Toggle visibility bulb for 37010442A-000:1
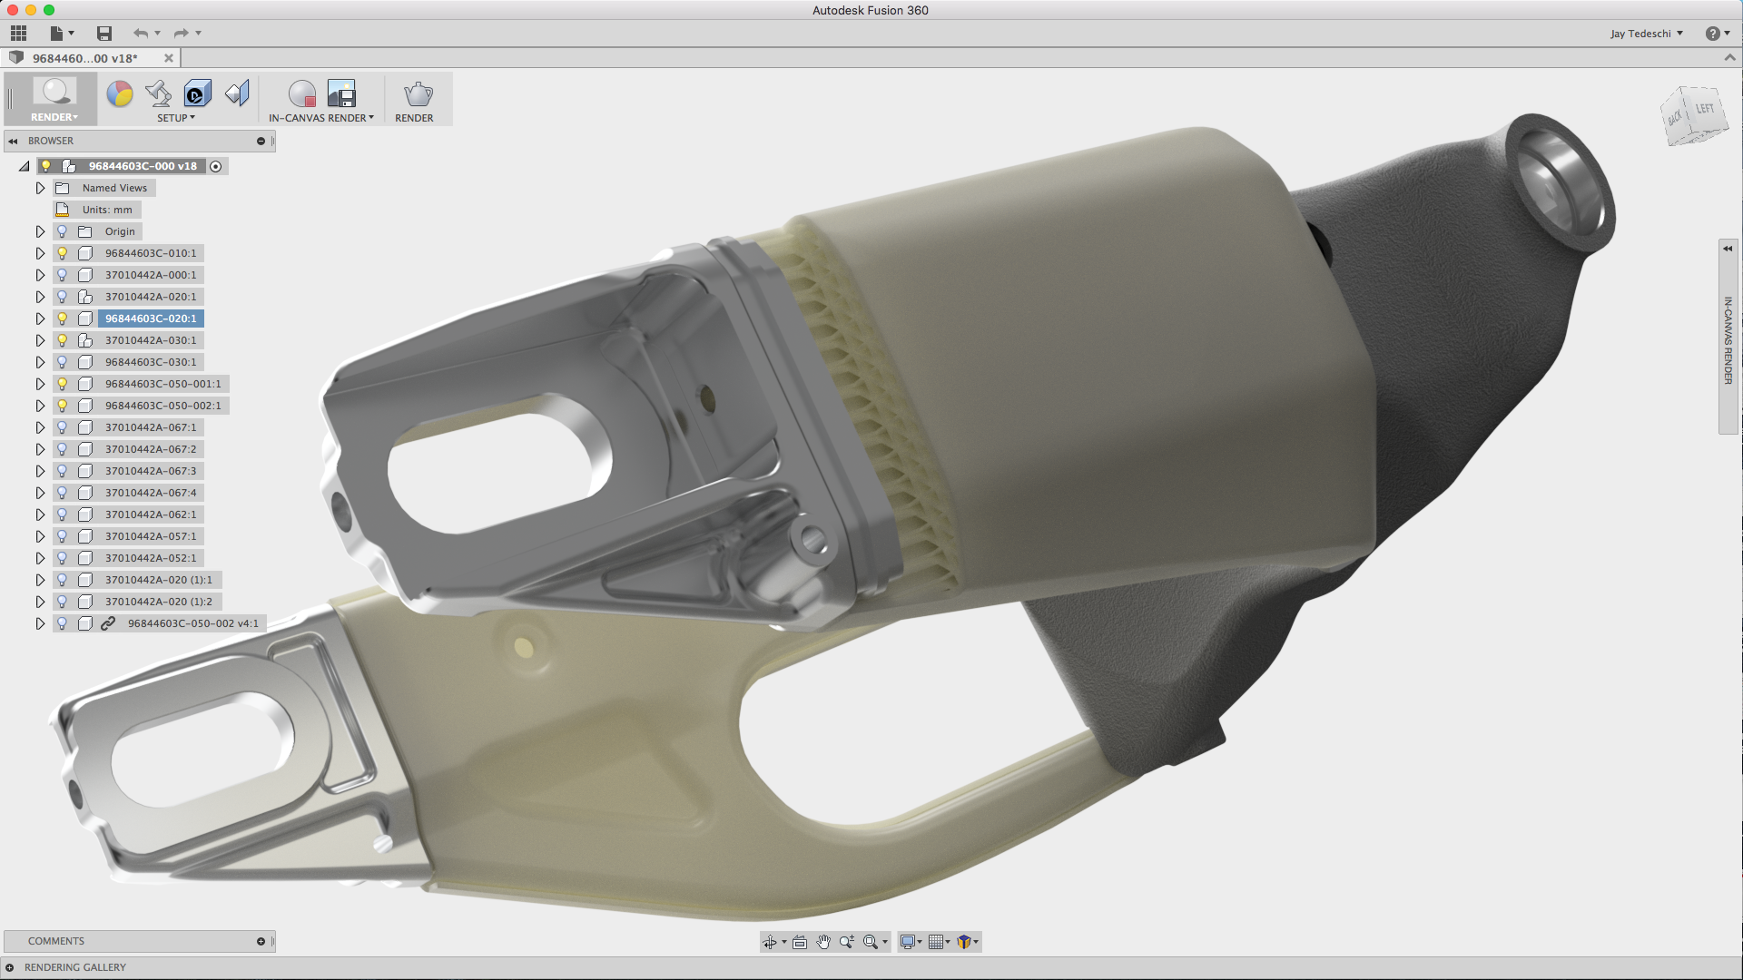1743x980 pixels. [x=62, y=275]
